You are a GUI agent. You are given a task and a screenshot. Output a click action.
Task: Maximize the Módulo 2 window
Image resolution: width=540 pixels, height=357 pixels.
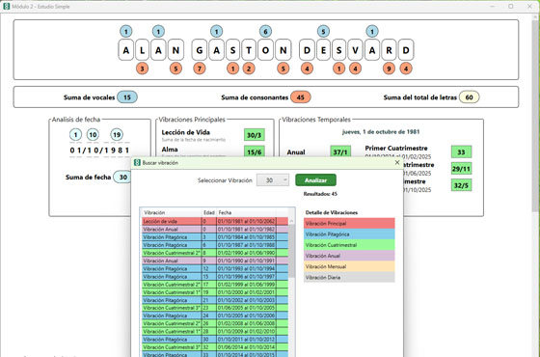(x=511, y=6)
